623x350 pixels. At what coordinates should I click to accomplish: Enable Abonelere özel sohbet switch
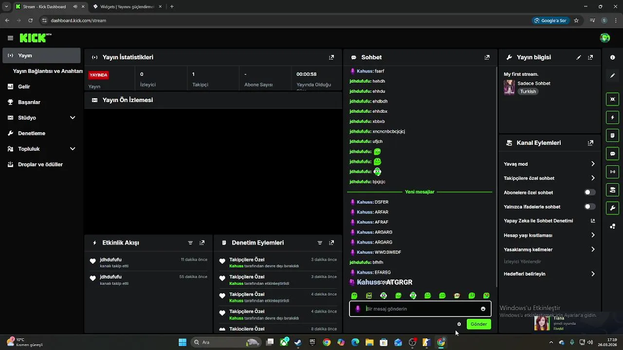pos(589,192)
